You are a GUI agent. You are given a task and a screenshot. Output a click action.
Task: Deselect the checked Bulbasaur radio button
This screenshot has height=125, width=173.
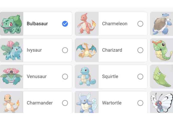[x=65, y=24]
